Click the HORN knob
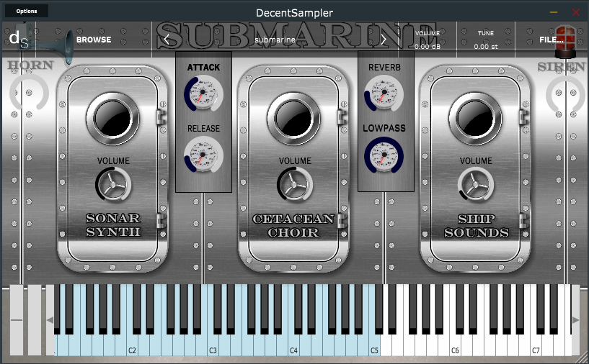 pos(30,93)
